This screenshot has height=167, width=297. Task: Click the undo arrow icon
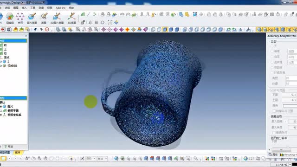(35, 30)
